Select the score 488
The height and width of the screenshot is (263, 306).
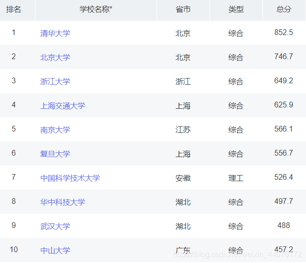pos(284,225)
